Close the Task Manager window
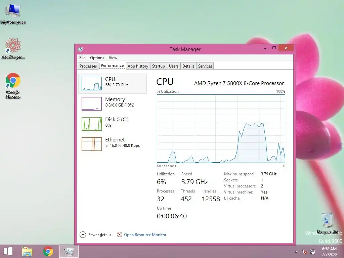This screenshot has height=258, width=344. [286, 48]
